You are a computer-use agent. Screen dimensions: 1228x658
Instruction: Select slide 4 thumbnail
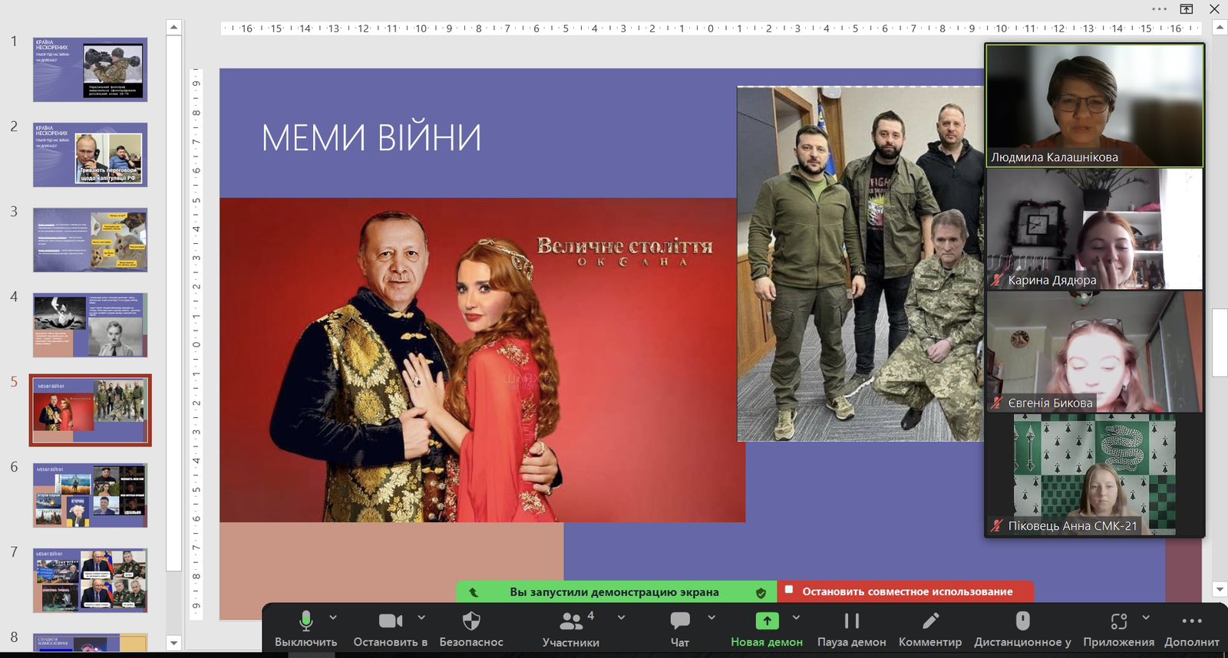(90, 325)
